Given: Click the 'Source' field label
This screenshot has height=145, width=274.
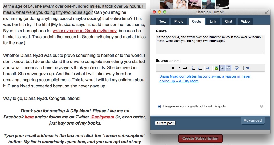Looking at the screenshot, I should [x=162, y=61].
